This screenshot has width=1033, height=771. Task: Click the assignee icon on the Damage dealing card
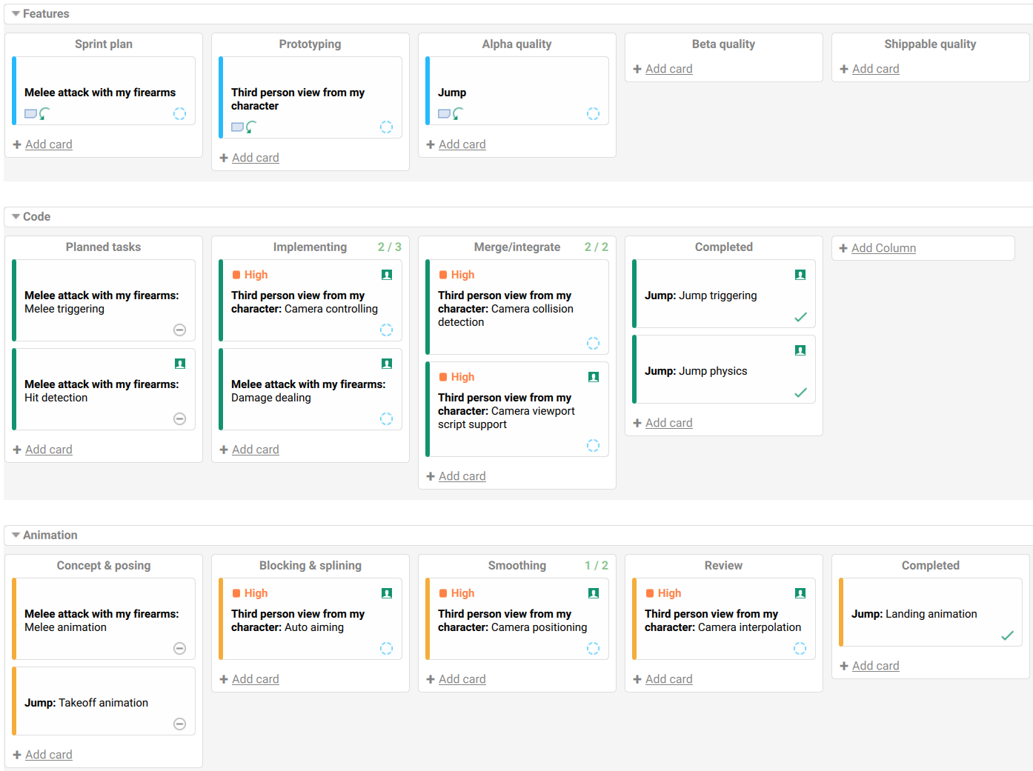coord(386,364)
